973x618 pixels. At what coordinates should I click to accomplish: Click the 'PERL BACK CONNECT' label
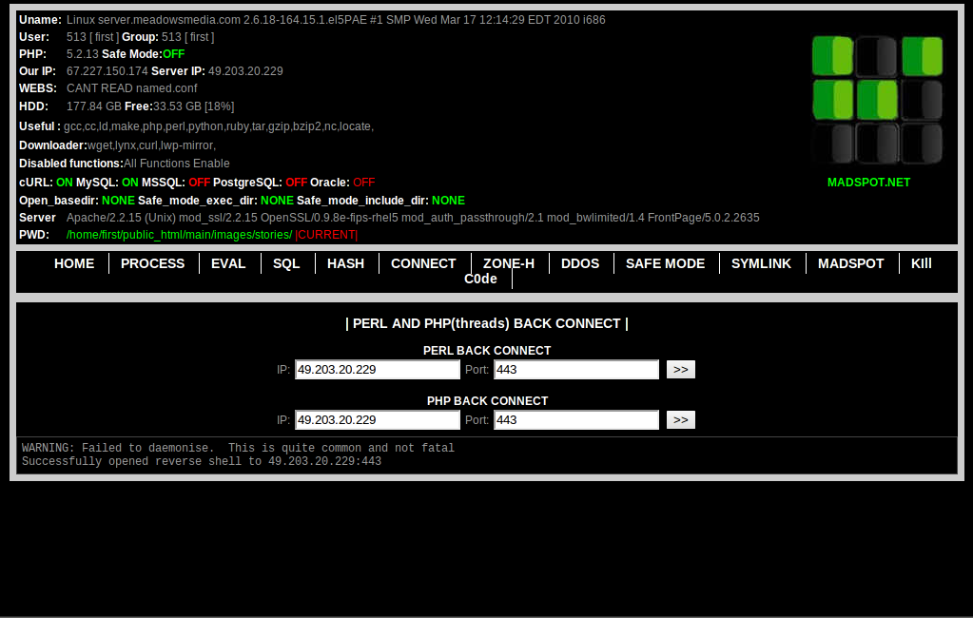pos(487,351)
